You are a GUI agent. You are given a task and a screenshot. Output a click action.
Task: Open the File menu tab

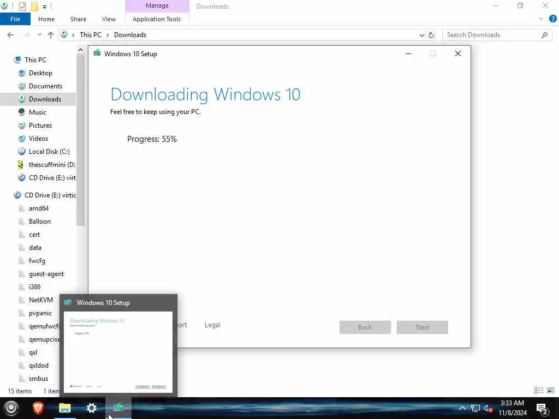click(15, 19)
